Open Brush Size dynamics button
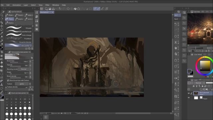Image resolution: width=213 pixels, height=120 pixels. [x=30, y=61]
